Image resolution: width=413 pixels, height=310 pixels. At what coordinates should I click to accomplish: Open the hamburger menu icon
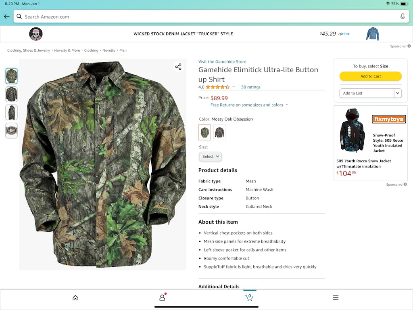pos(336,298)
